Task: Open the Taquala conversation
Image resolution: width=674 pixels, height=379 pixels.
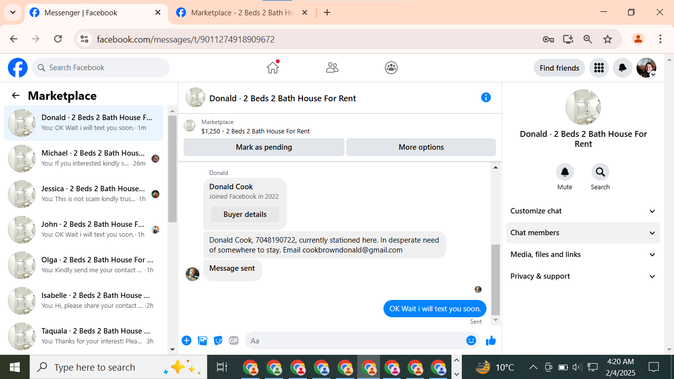Action: point(84,337)
